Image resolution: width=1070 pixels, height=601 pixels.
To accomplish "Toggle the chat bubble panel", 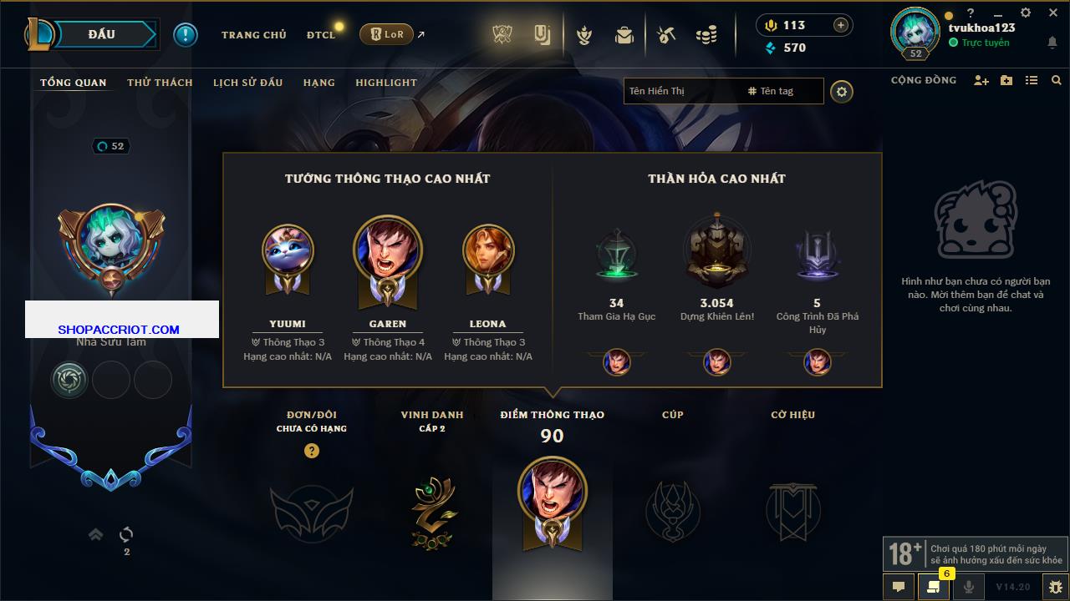I will tap(899, 587).
